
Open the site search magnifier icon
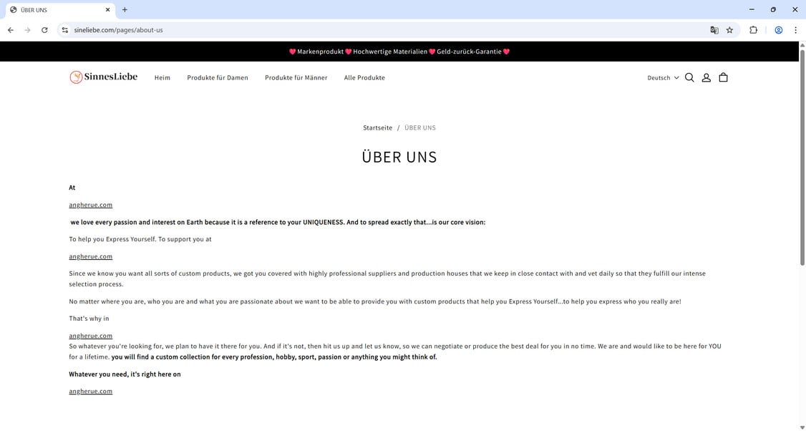(689, 77)
